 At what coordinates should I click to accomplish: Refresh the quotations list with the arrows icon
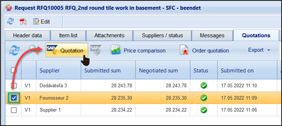[14, 50]
